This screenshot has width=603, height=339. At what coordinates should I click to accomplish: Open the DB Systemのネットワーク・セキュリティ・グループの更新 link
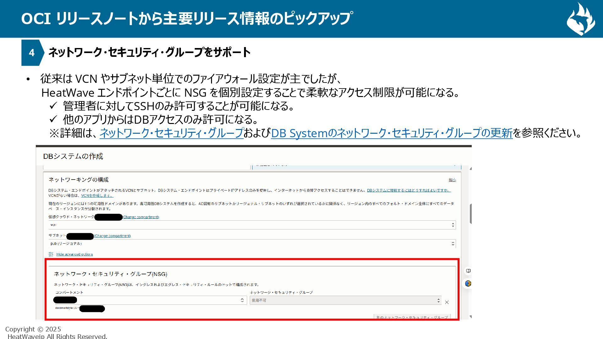point(392,133)
